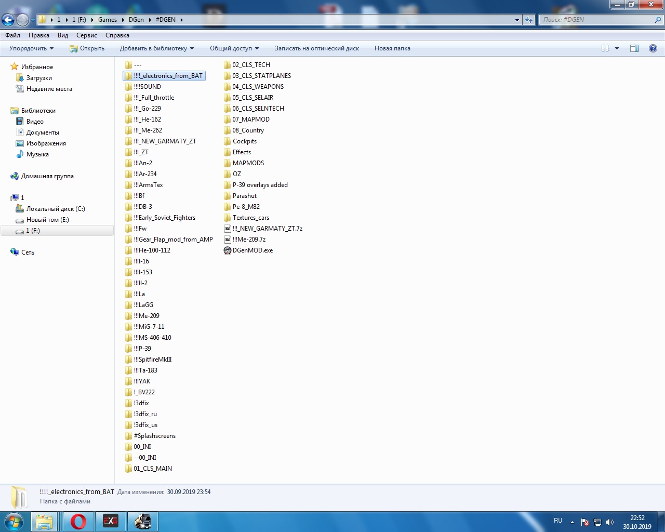This screenshot has width=665, height=532.
Task: Click the Открыть toolbar button
Action: [87, 48]
